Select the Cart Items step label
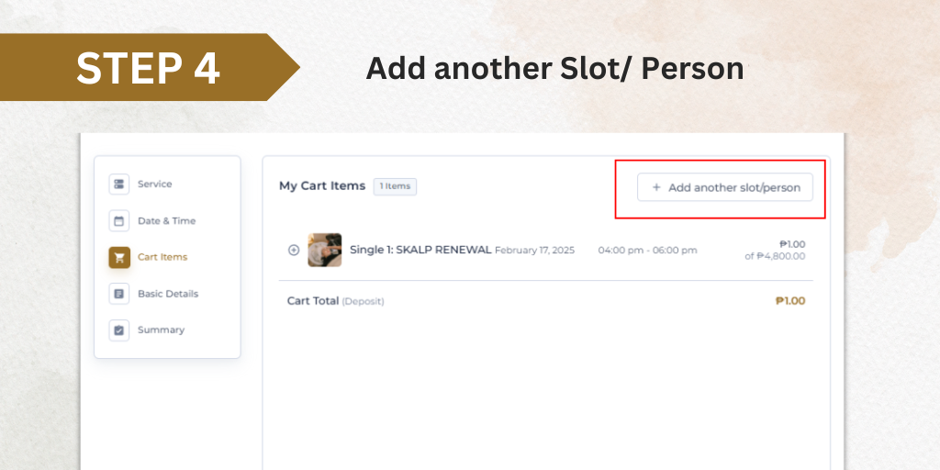This screenshot has height=470, width=940. (162, 257)
